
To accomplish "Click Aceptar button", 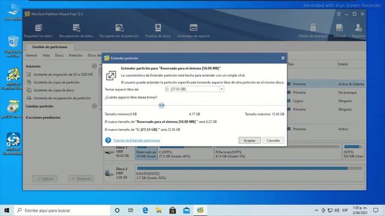I will pos(250,140).
